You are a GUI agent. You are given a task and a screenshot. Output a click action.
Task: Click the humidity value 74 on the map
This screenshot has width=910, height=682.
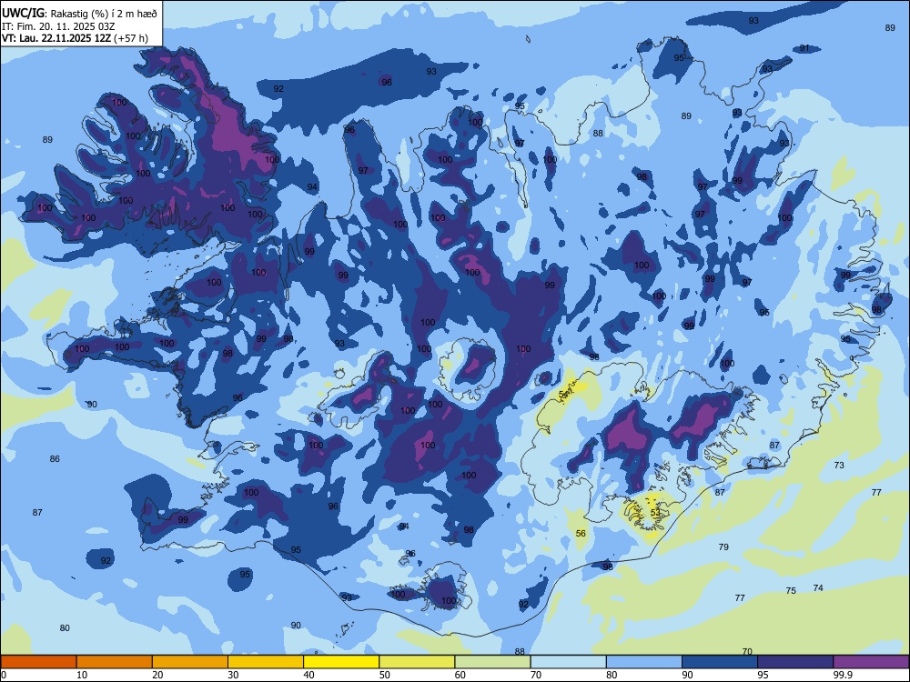(818, 587)
